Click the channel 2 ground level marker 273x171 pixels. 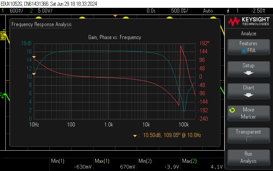[x=2, y=96]
